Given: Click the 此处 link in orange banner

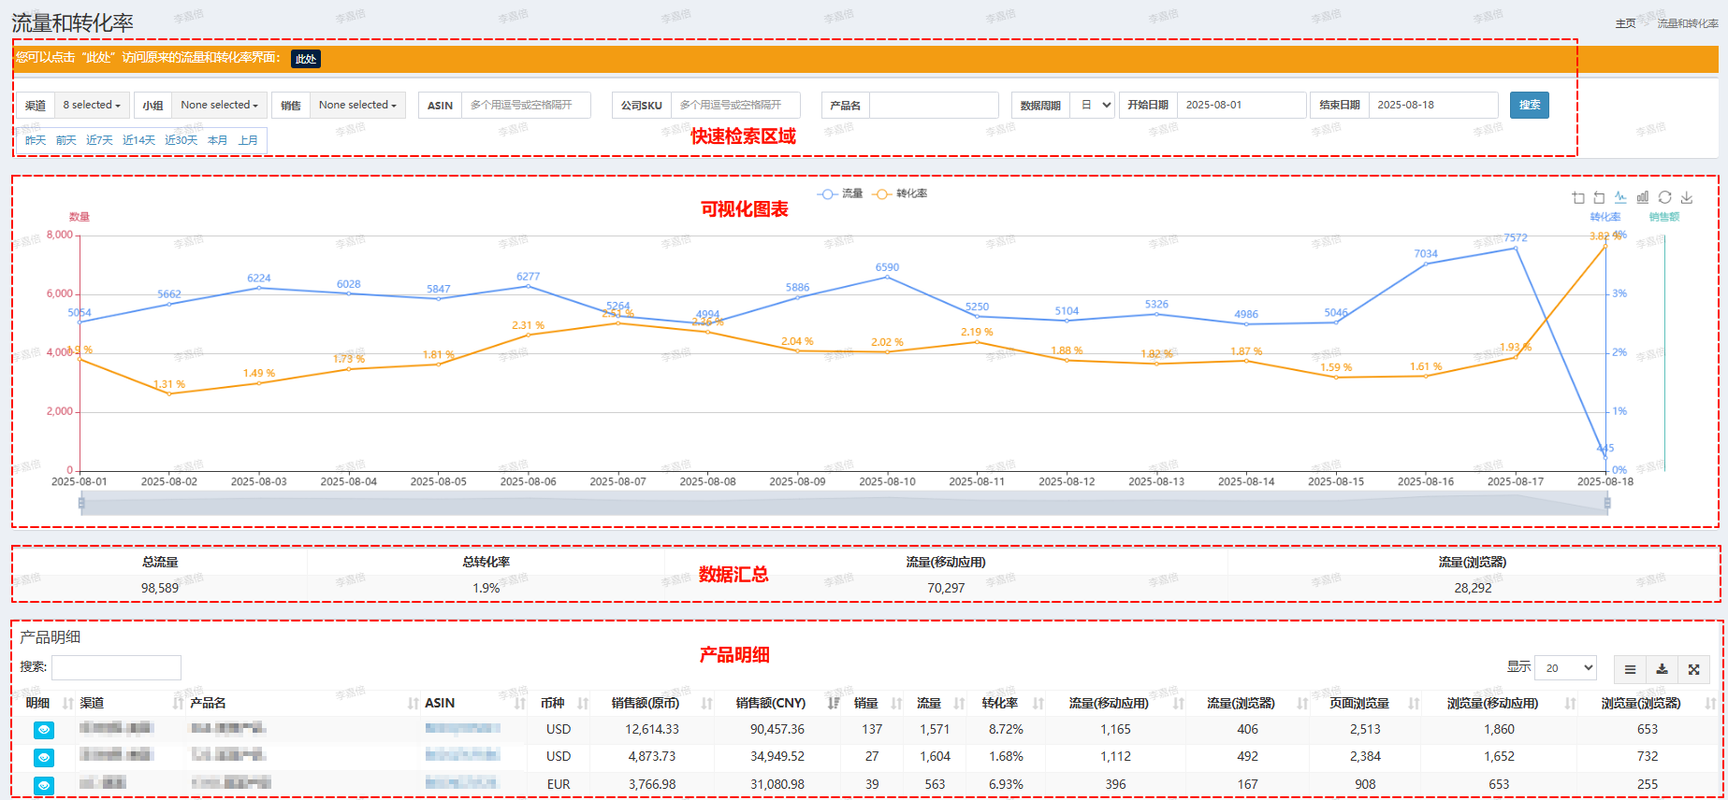Looking at the screenshot, I should [306, 59].
